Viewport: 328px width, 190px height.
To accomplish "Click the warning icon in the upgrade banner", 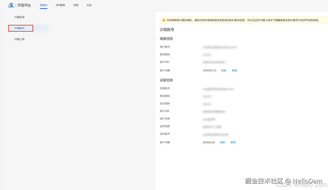I will tap(164, 20).
